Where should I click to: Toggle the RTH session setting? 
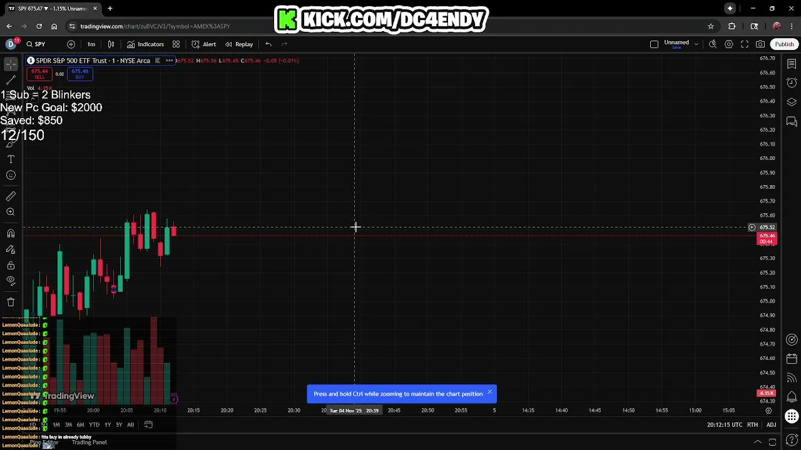(x=753, y=425)
